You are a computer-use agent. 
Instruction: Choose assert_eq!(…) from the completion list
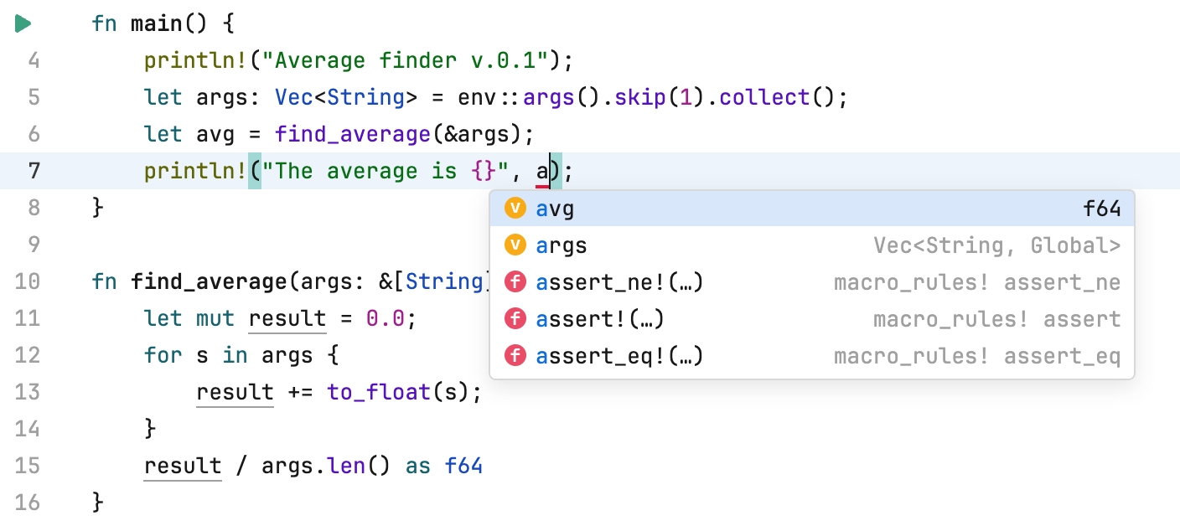click(x=618, y=355)
